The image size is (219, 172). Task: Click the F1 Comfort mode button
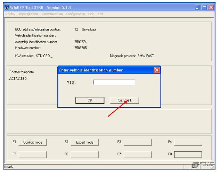32,142
